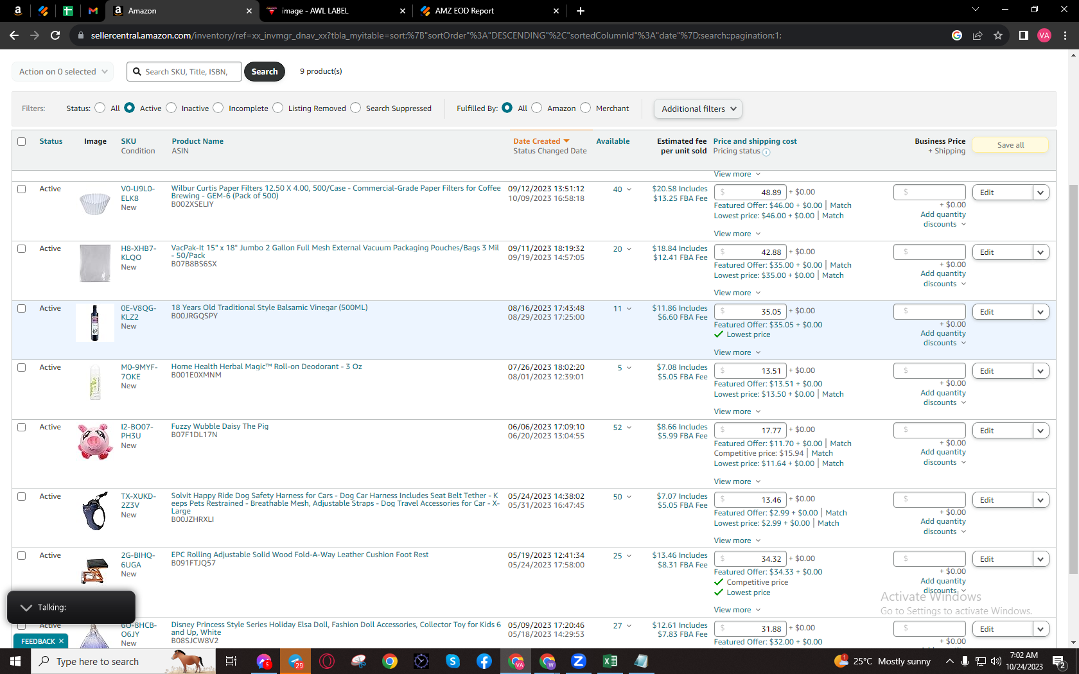Open the notifications center icon
Image resolution: width=1079 pixels, height=674 pixels.
click(x=1060, y=661)
